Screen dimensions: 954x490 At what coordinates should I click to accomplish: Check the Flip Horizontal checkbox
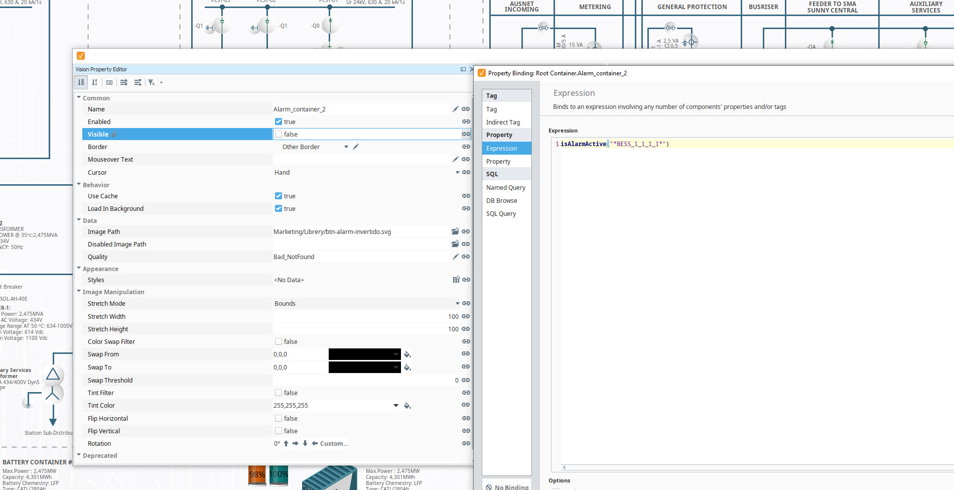[279, 418]
